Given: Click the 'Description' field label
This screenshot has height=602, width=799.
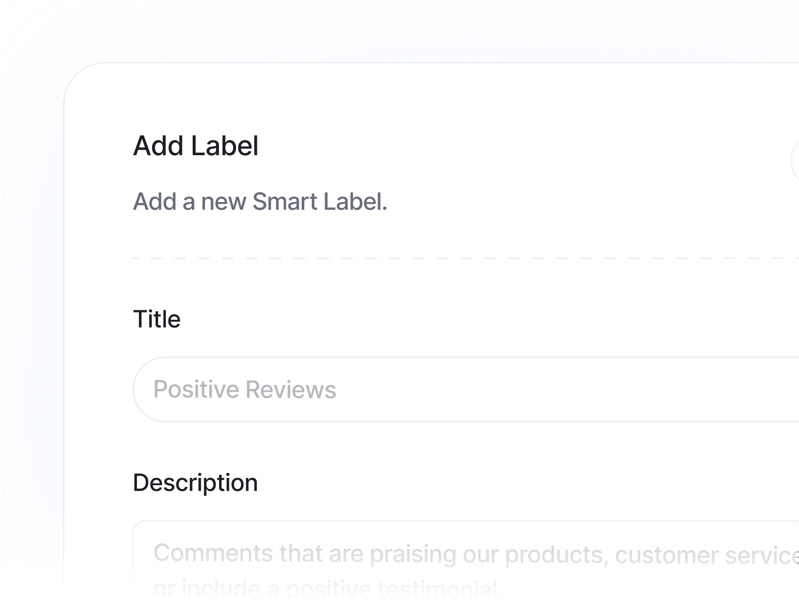Looking at the screenshot, I should (x=195, y=483).
